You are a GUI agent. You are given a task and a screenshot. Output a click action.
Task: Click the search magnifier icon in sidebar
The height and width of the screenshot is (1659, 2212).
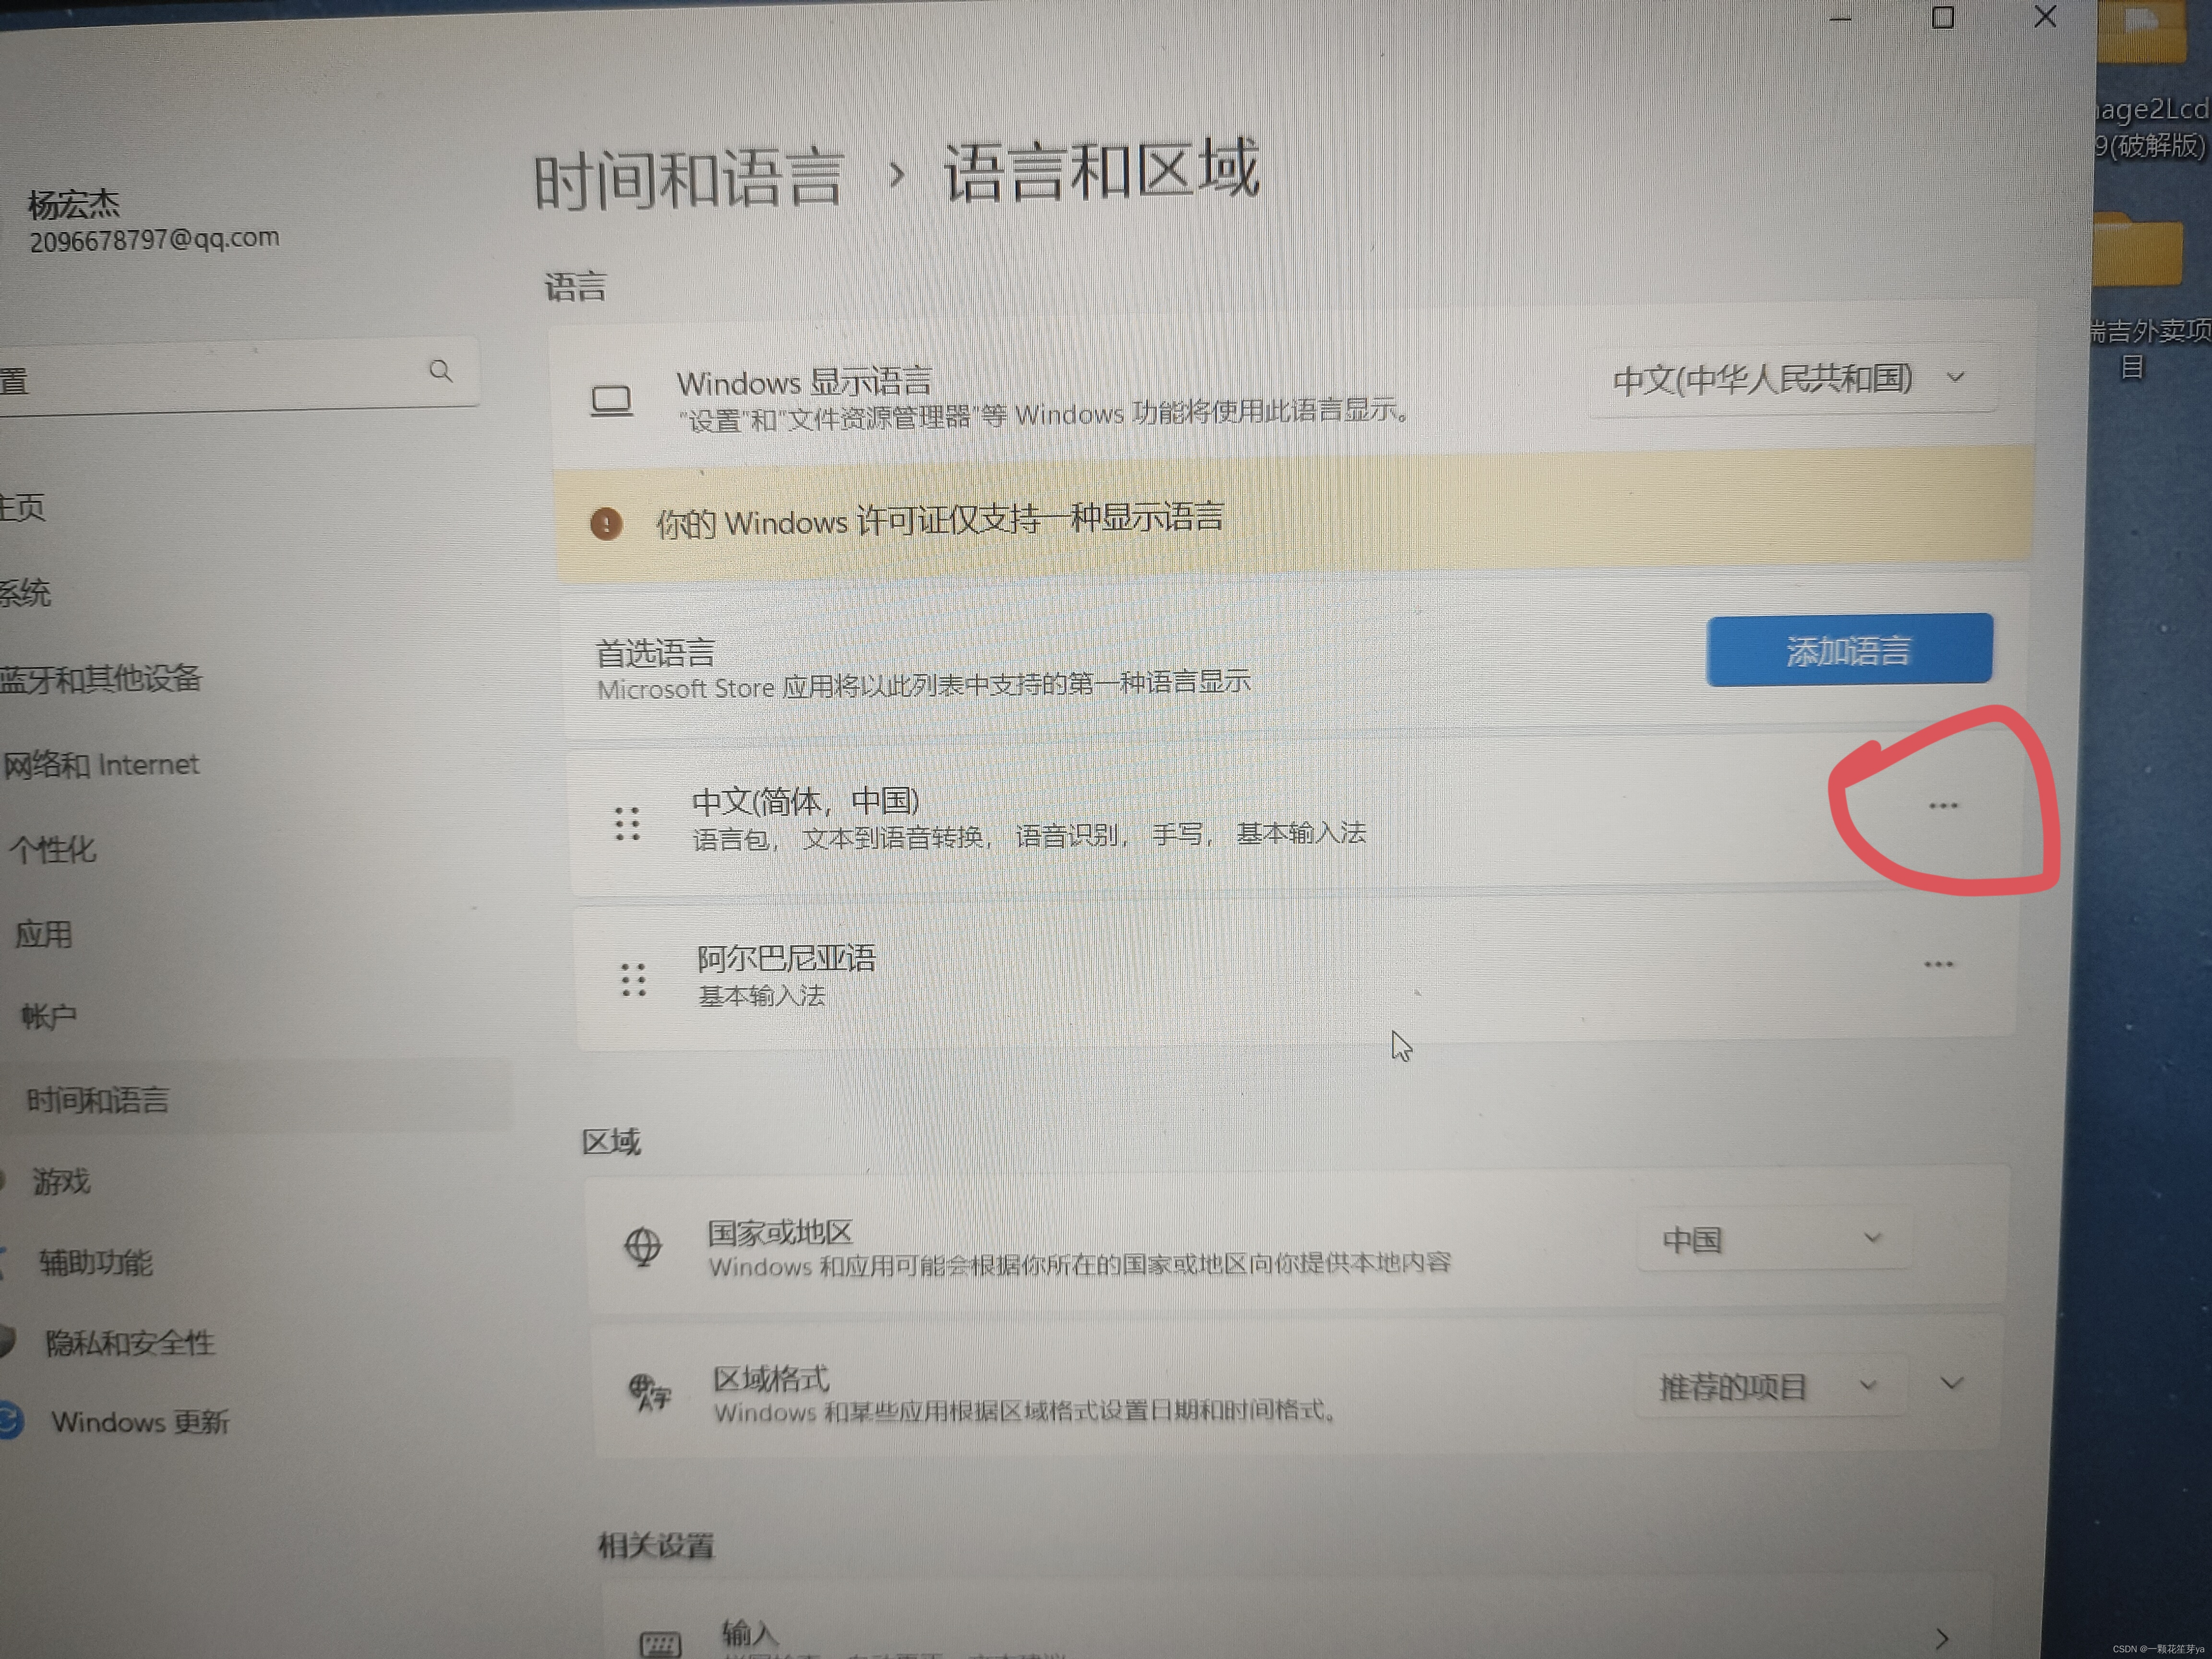pyautogui.click(x=440, y=371)
